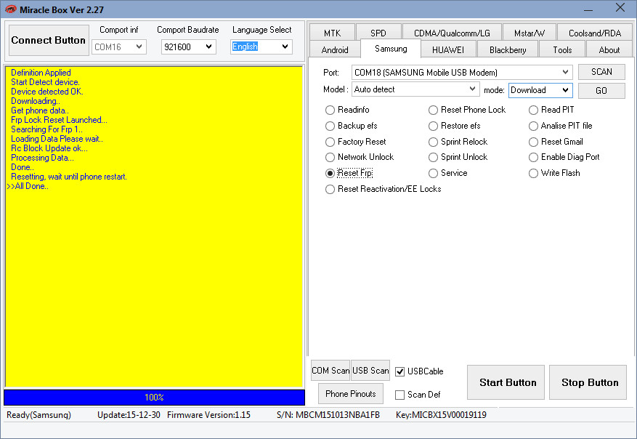Click the Miracle Box app icon in title bar
637x439 pixels.
10,9
